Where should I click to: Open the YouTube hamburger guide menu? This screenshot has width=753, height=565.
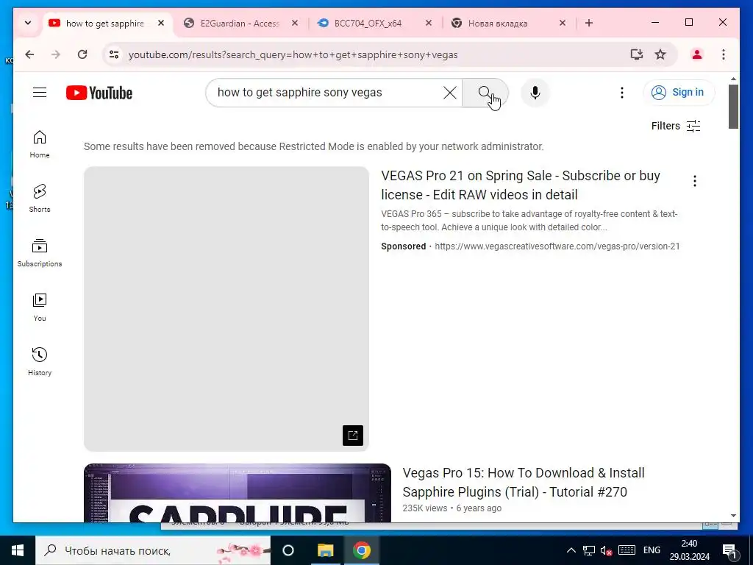[40, 92]
